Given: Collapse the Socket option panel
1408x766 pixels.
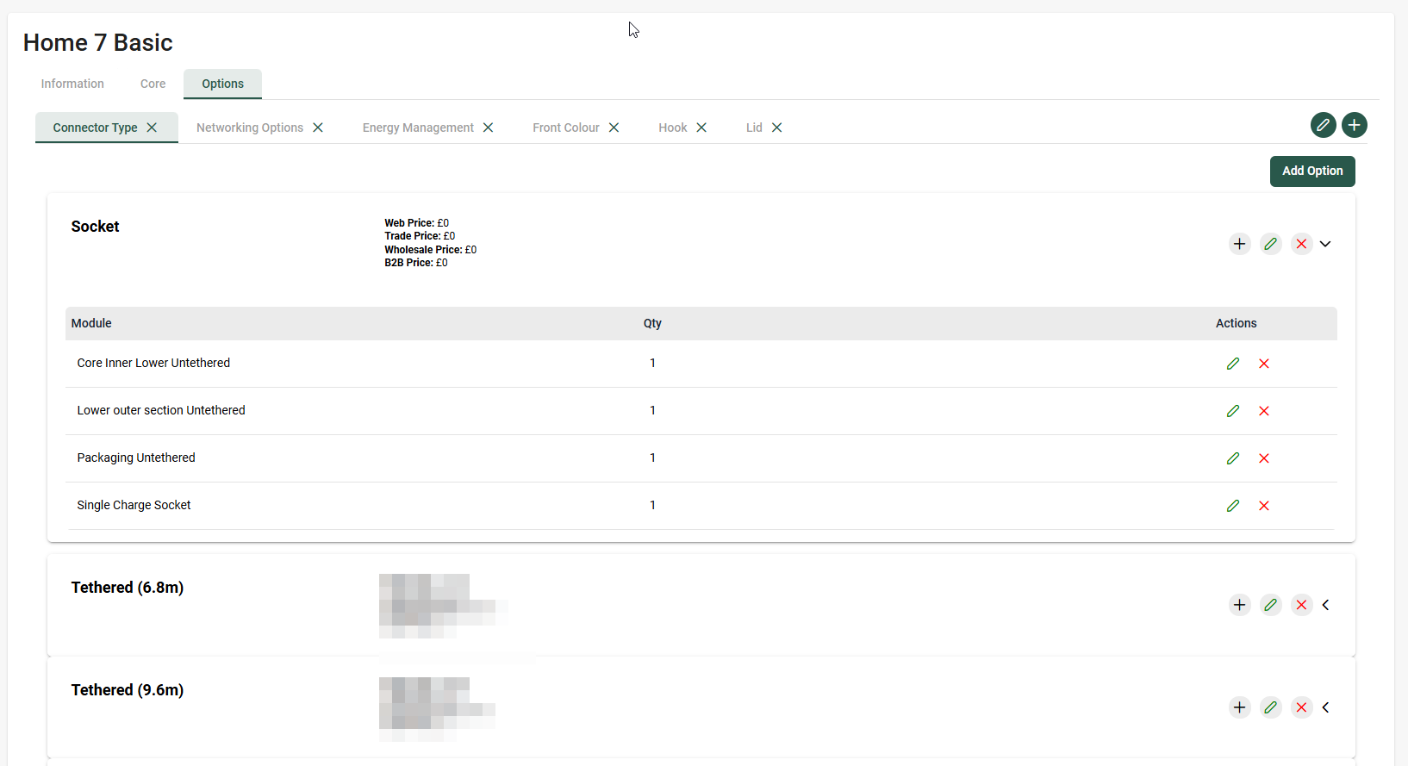Looking at the screenshot, I should [x=1325, y=244].
